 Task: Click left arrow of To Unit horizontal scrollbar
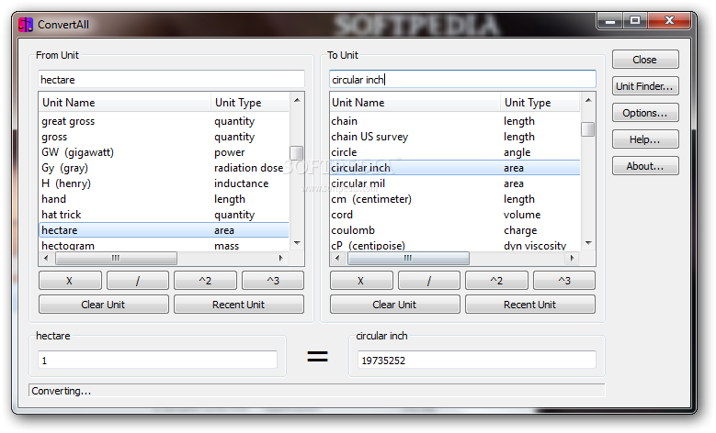(337, 258)
